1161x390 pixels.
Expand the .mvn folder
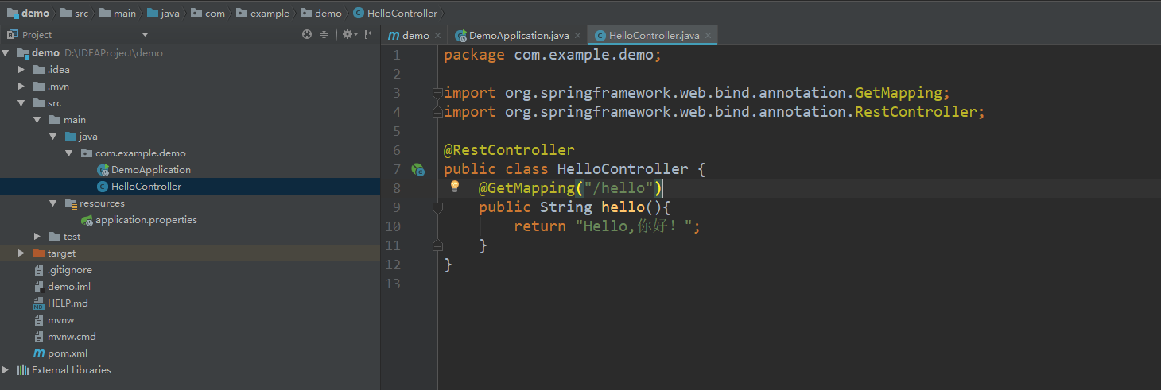(x=22, y=87)
